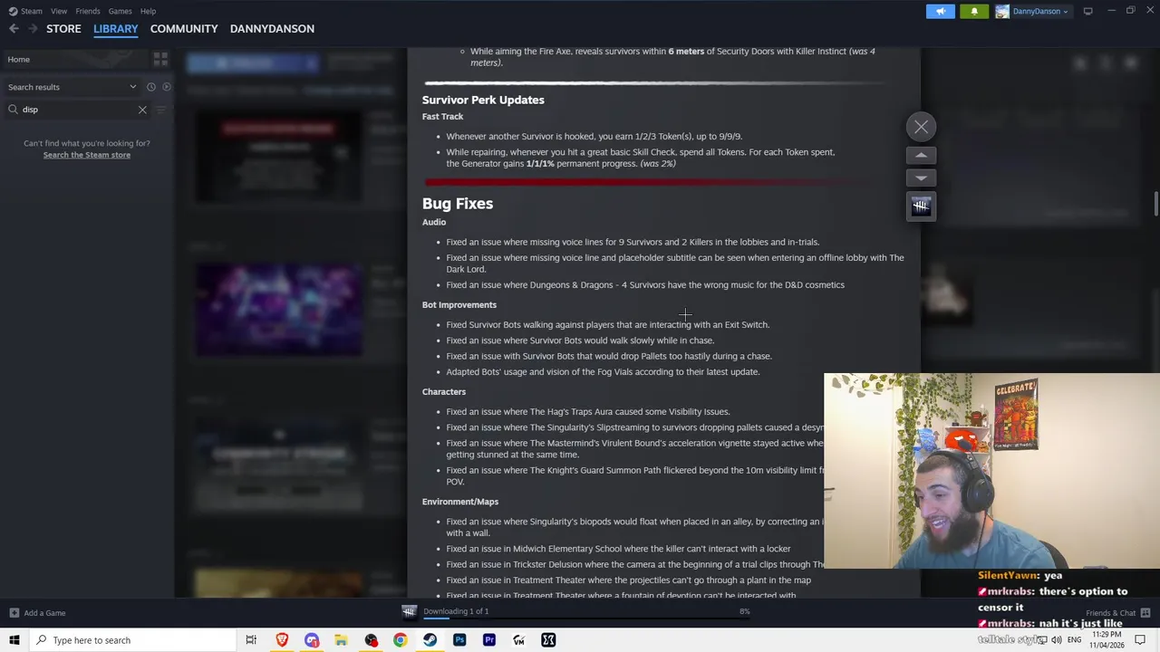
Task: Open the View menu
Action: [59, 11]
